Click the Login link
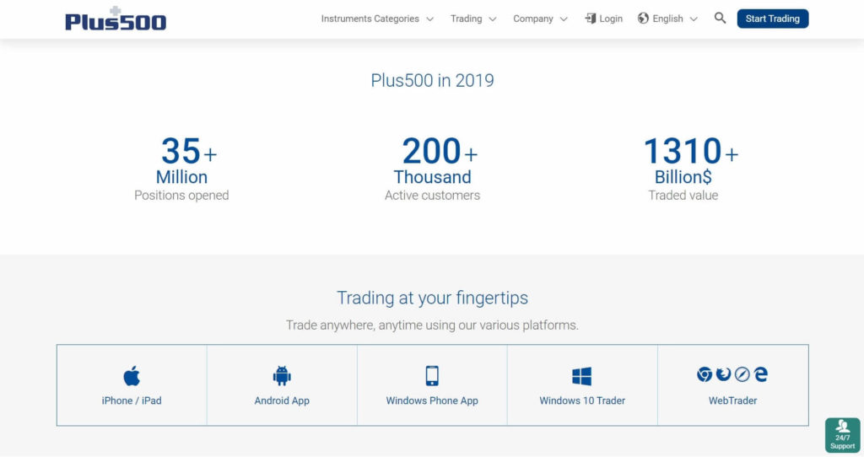Viewport: 864px width, 457px height. [611, 19]
